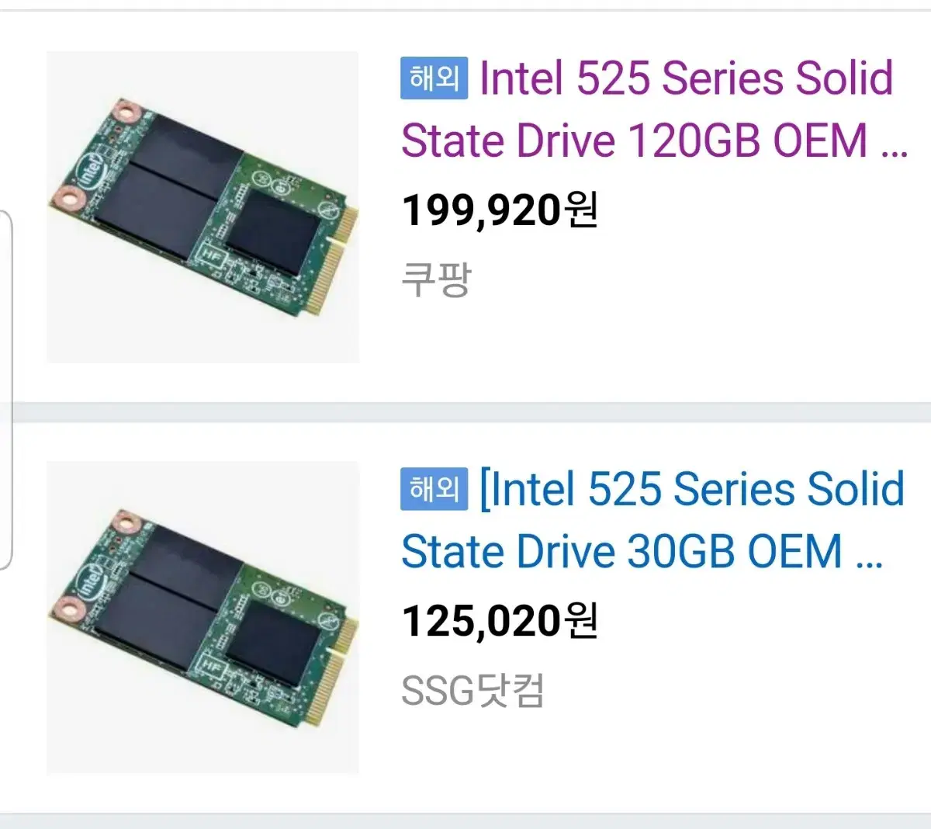Click the 125,020원 price of the second item

[502, 619]
